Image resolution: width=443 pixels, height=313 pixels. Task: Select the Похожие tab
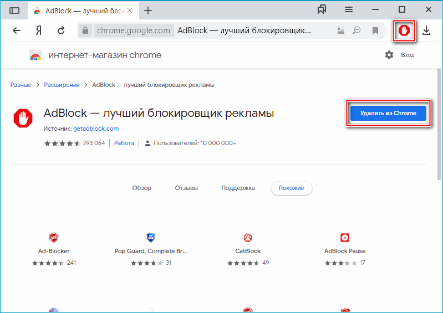[x=291, y=188]
